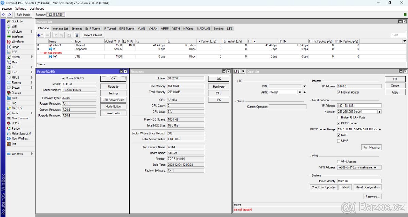Add a new interface with the plus icon

[x=39, y=35]
